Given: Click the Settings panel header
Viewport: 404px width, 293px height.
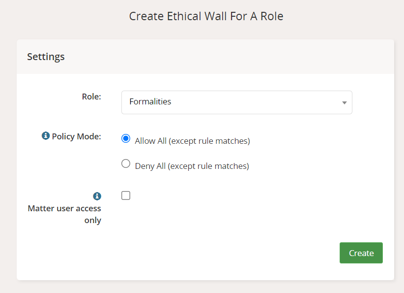Looking at the screenshot, I should (205, 57).
